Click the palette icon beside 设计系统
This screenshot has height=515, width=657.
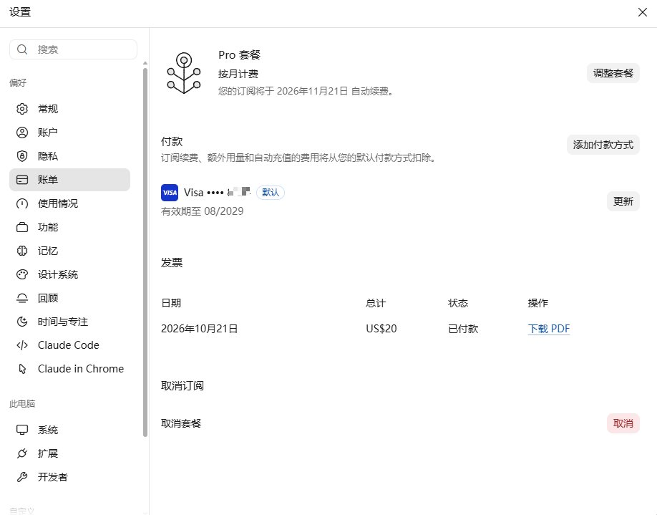point(21,274)
